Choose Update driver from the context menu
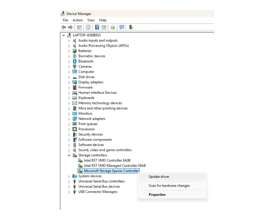Image resolution: width=274 pixels, height=220 pixels. pyautogui.click(x=173, y=176)
